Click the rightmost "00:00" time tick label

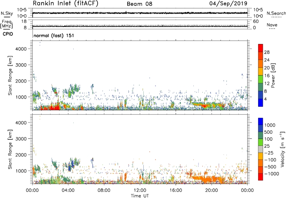pyautogui.click(x=247, y=190)
